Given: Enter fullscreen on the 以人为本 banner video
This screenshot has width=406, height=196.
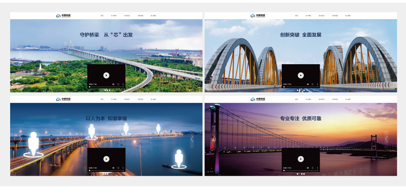Looking at the screenshot, I should pos(118,168).
